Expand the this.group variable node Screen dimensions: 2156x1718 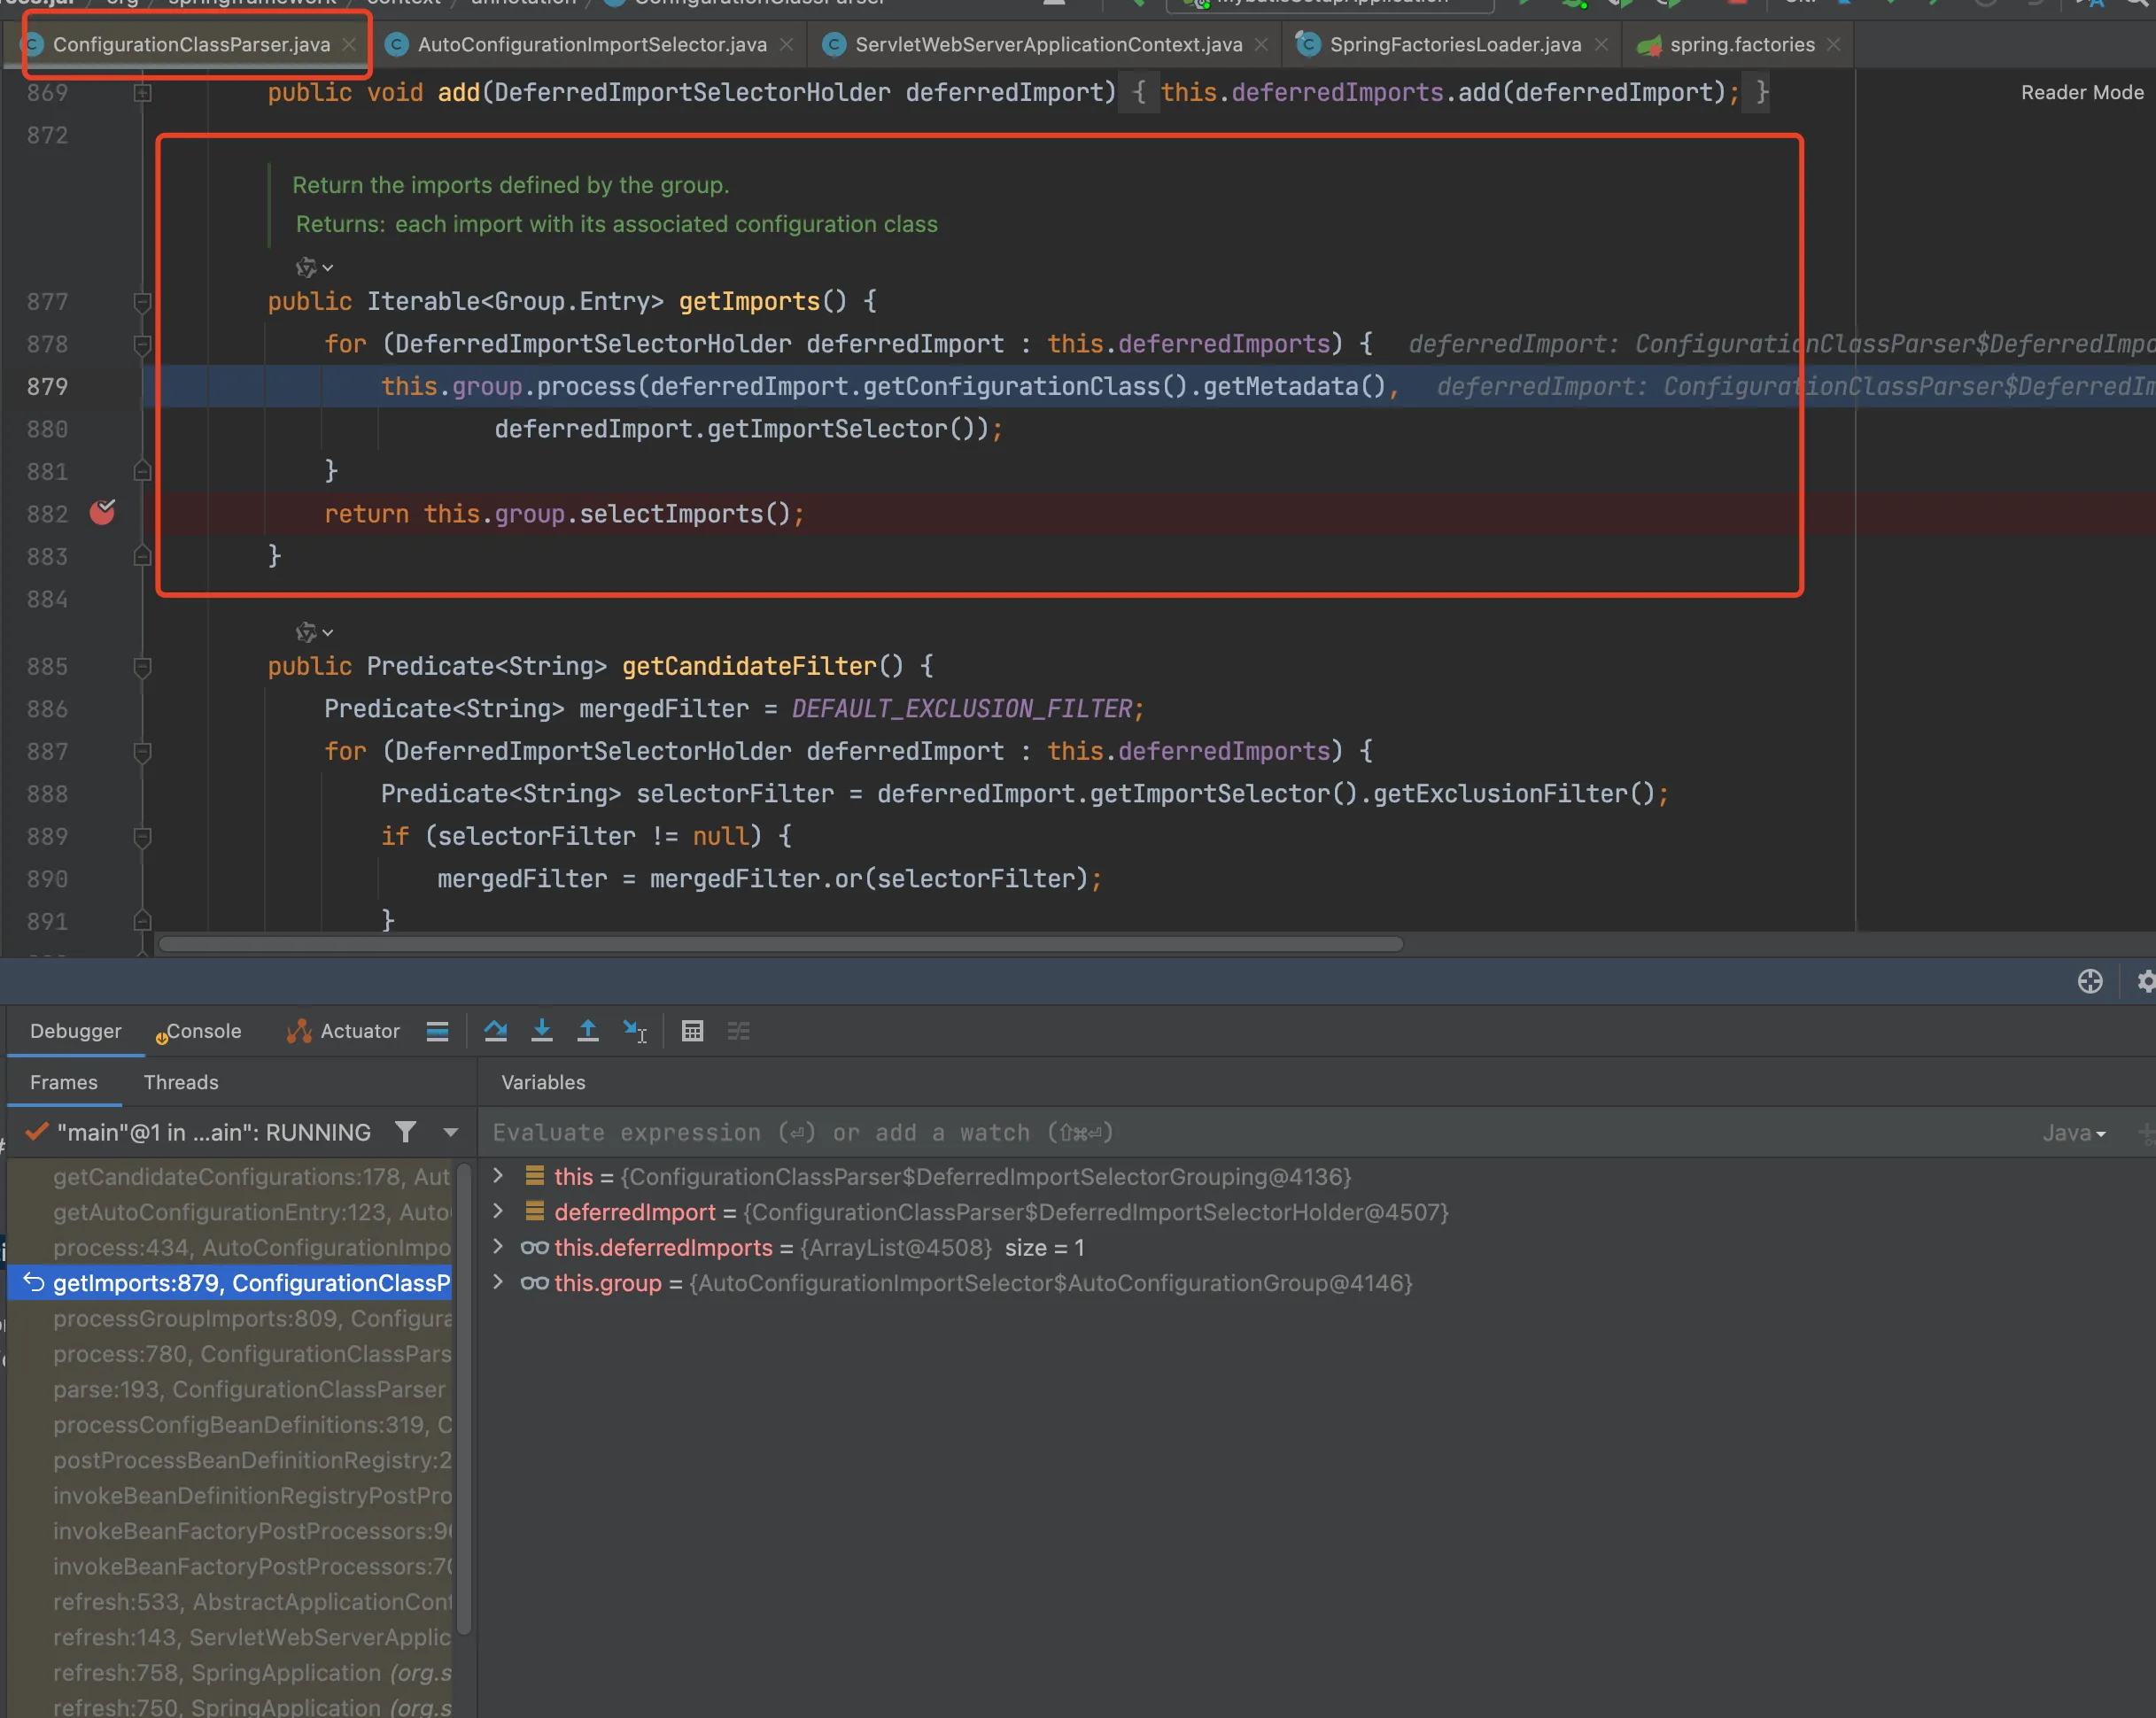[498, 1282]
